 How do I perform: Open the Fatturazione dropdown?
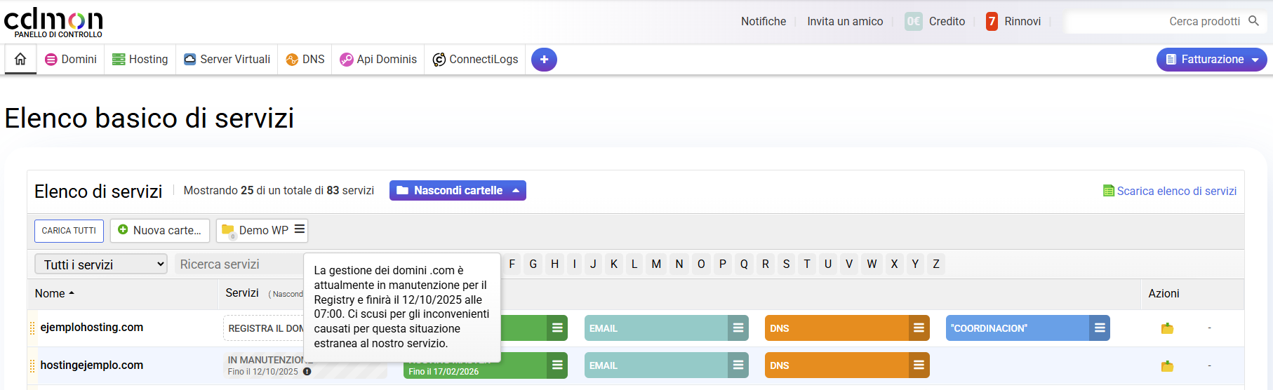[x=1211, y=60]
